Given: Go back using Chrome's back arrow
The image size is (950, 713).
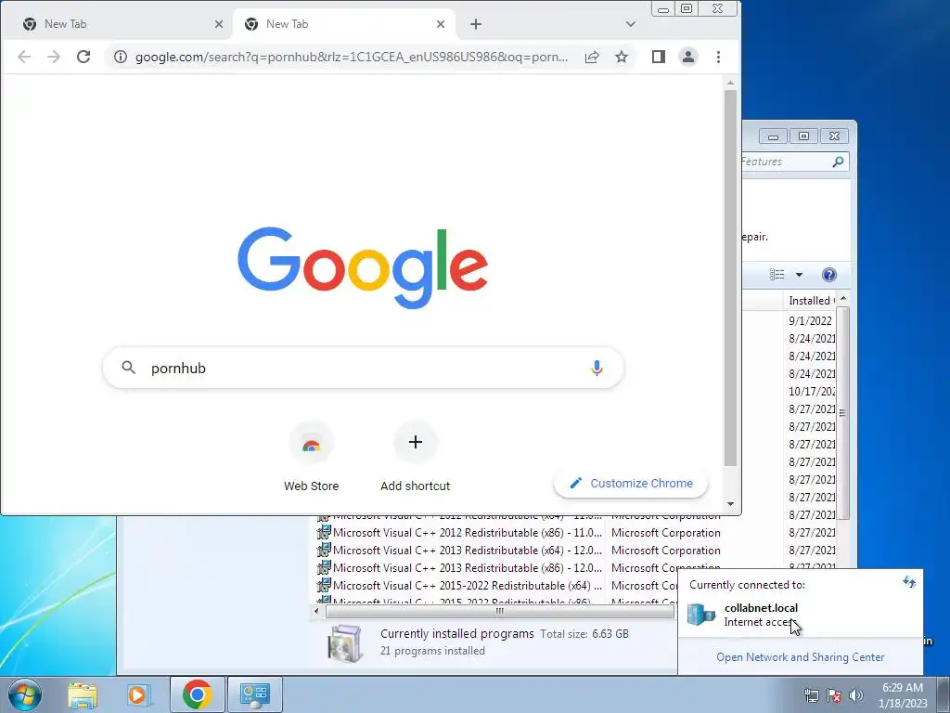Looking at the screenshot, I should click(x=23, y=57).
